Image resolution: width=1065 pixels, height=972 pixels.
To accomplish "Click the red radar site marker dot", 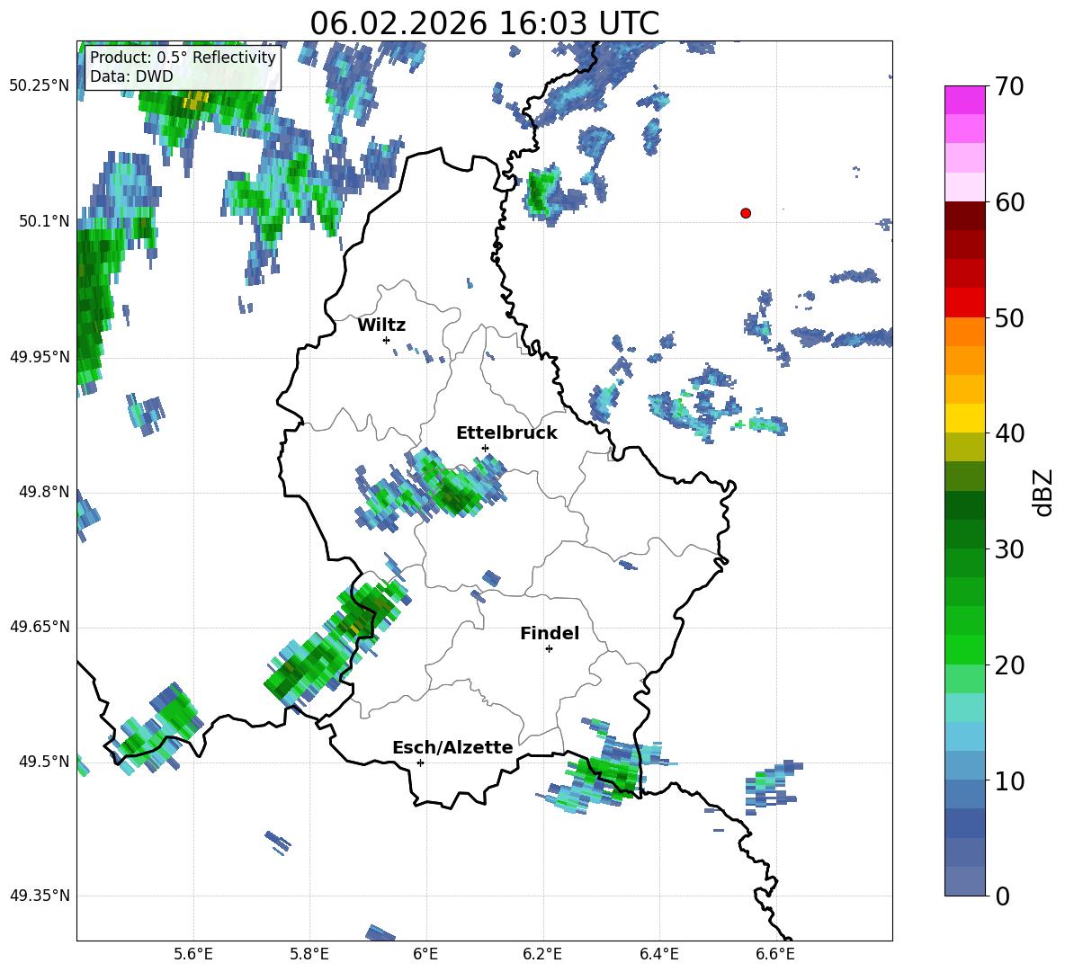I will (x=746, y=213).
